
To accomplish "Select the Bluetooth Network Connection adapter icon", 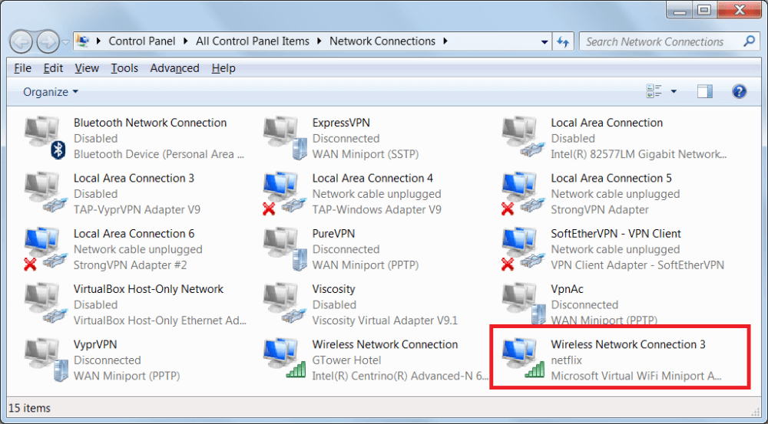I will [x=45, y=137].
